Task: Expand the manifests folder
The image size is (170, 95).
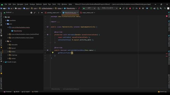Action: click(6, 20)
